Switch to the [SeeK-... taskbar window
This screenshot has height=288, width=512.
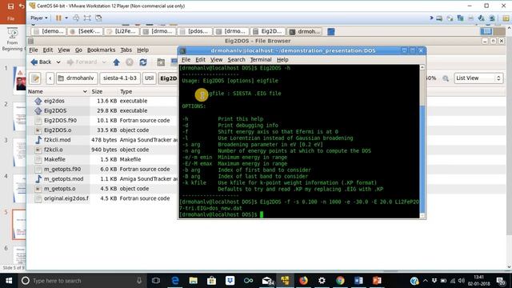coord(86,31)
